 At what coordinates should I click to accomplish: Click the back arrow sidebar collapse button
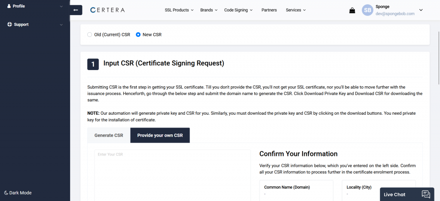[76, 10]
